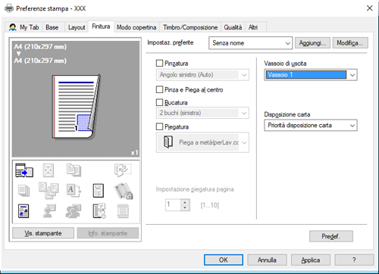Click the greyed banner paper roll icon
The height and width of the screenshot is (274, 379).
123,211
